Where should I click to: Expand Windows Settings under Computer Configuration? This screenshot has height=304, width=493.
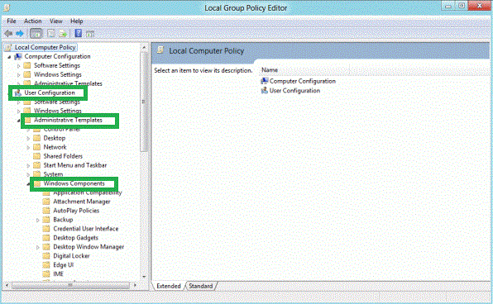[x=18, y=75]
